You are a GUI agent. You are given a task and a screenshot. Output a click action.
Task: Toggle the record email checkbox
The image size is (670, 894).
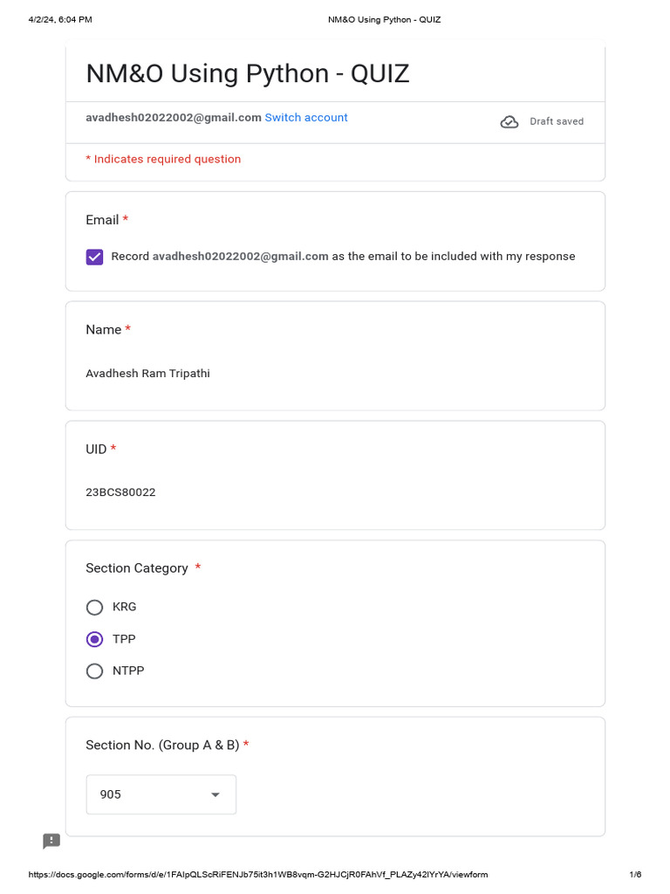tap(94, 257)
